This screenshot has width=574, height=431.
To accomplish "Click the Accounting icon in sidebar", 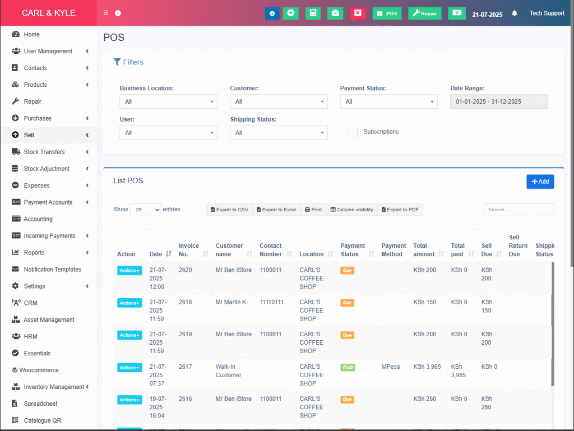I will pyautogui.click(x=16, y=219).
